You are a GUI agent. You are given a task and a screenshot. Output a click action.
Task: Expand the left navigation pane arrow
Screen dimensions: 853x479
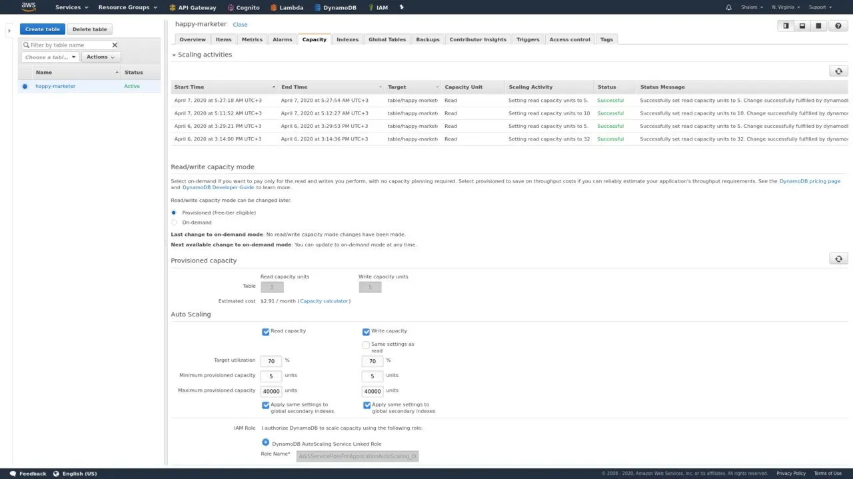click(9, 31)
